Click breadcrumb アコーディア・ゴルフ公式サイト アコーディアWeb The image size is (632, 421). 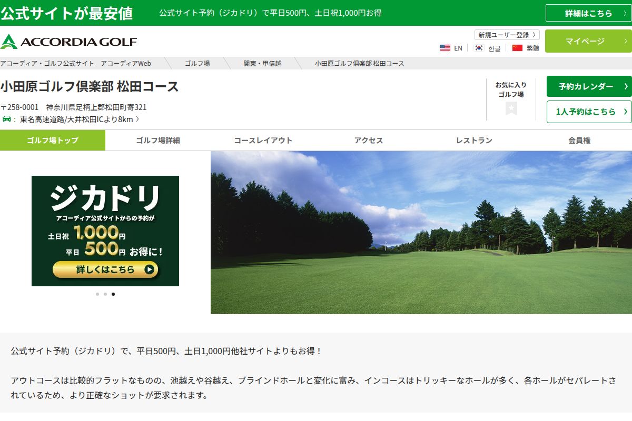[76, 63]
